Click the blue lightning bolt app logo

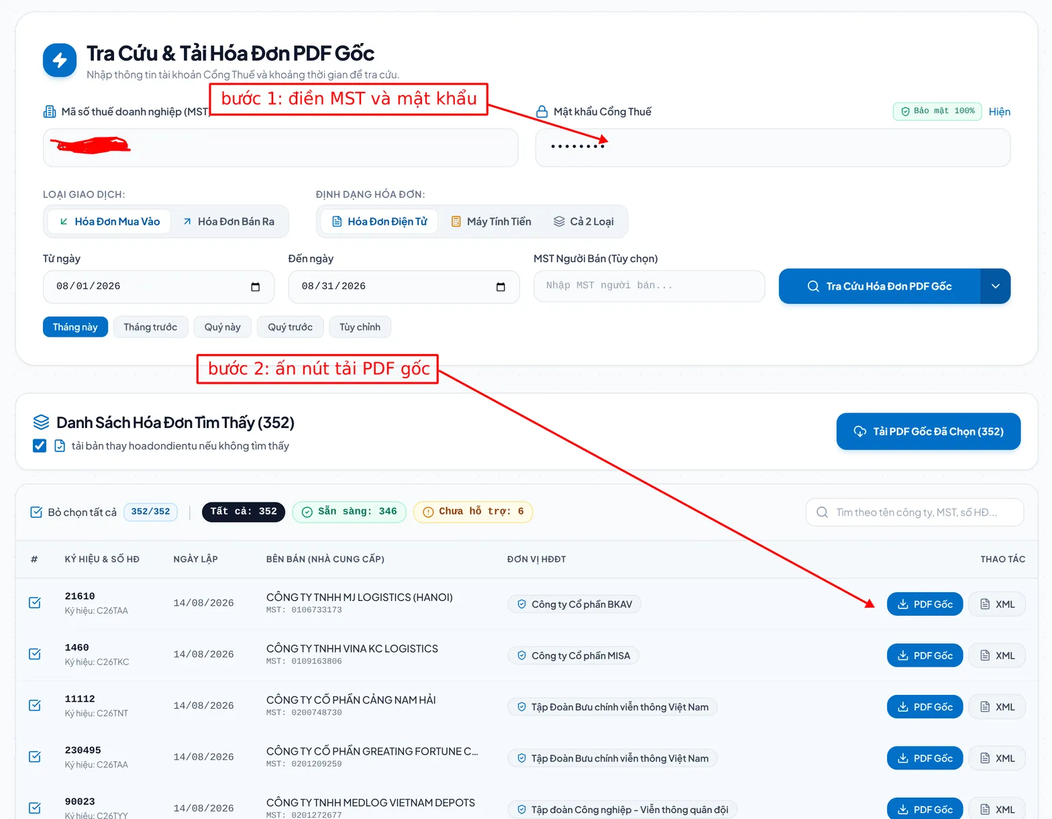[60, 60]
